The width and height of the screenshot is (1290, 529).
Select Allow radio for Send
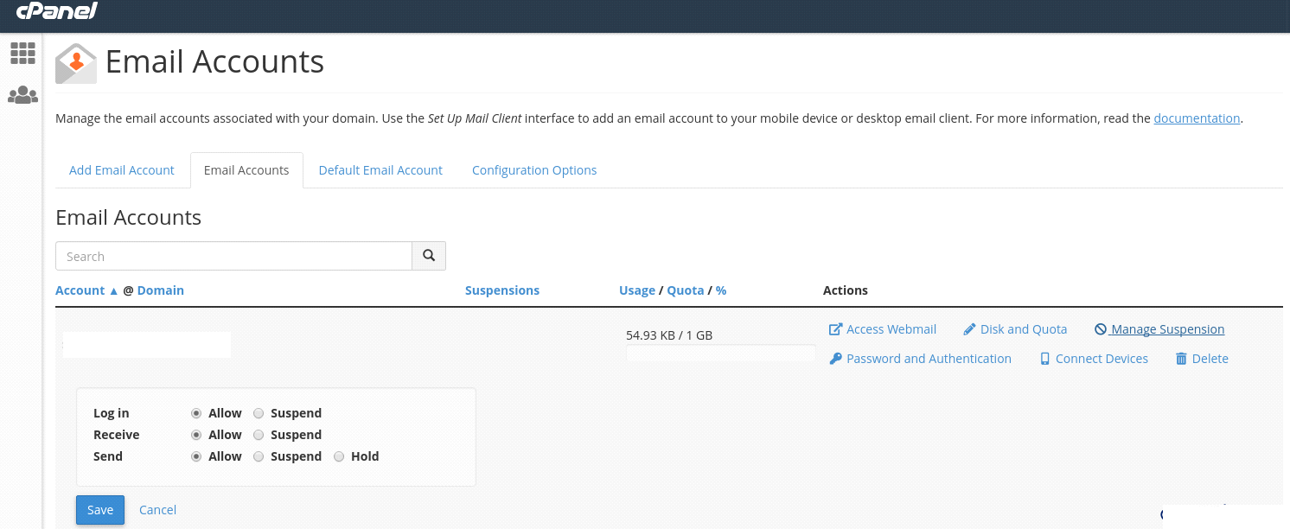click(x=196, y=456)
